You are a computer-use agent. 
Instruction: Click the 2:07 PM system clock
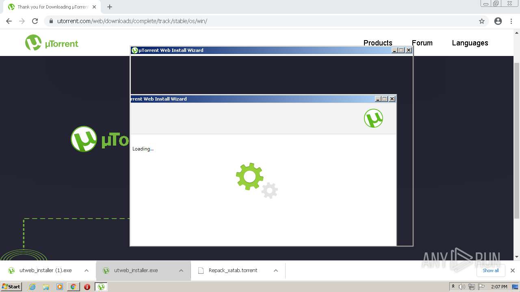pyautogui.click(x=499, y=287)
